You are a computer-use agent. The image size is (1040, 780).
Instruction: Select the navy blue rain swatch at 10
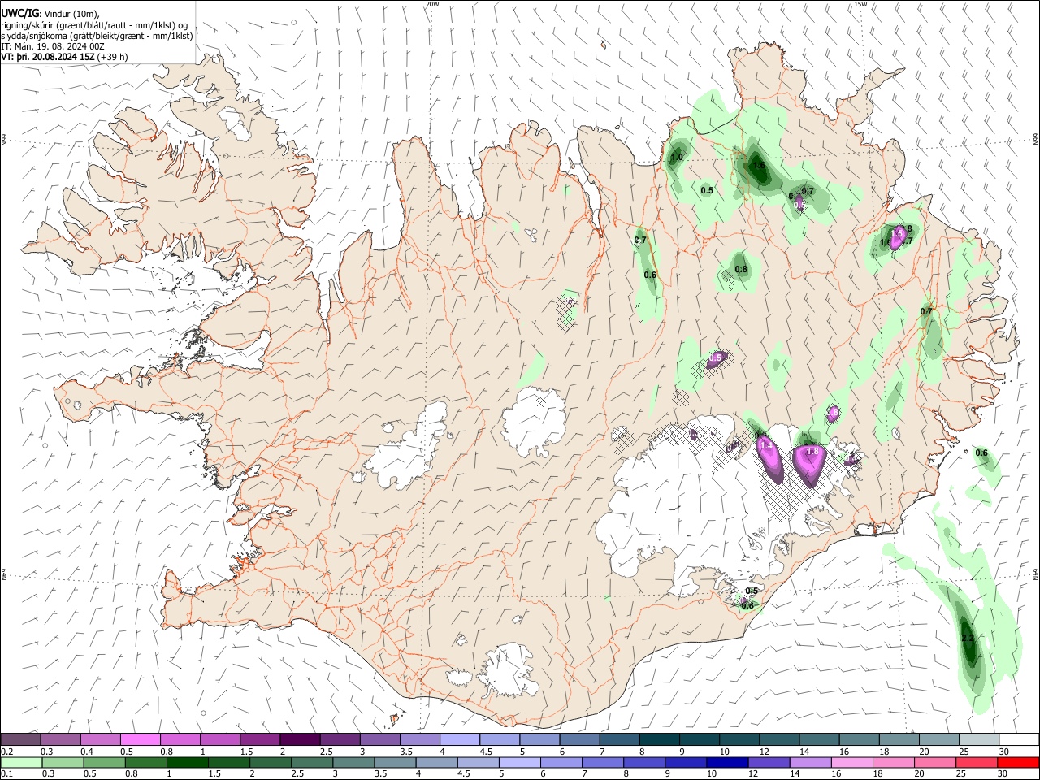726,762
